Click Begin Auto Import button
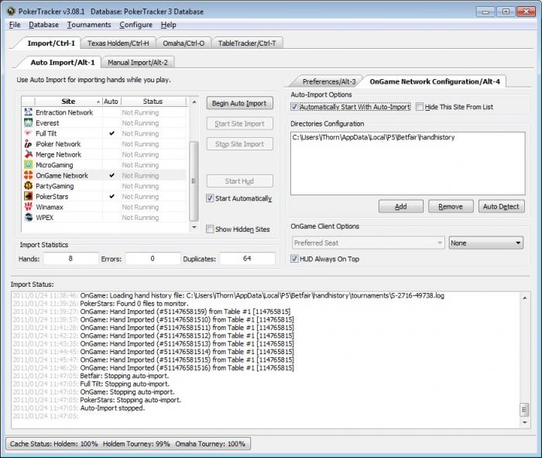 pos(239,103)
